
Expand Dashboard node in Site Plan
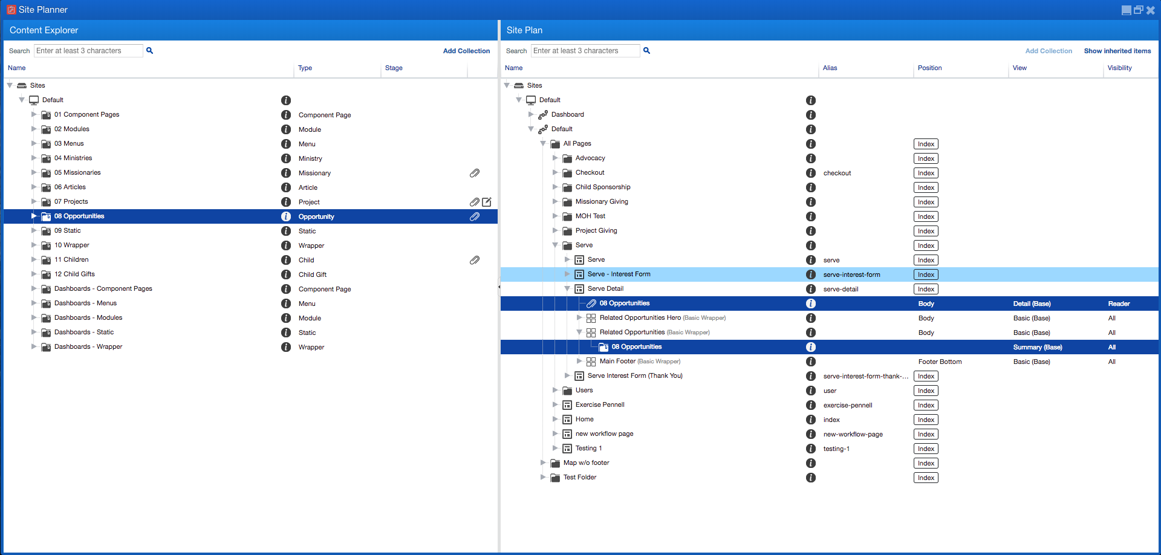coord(531,114)
